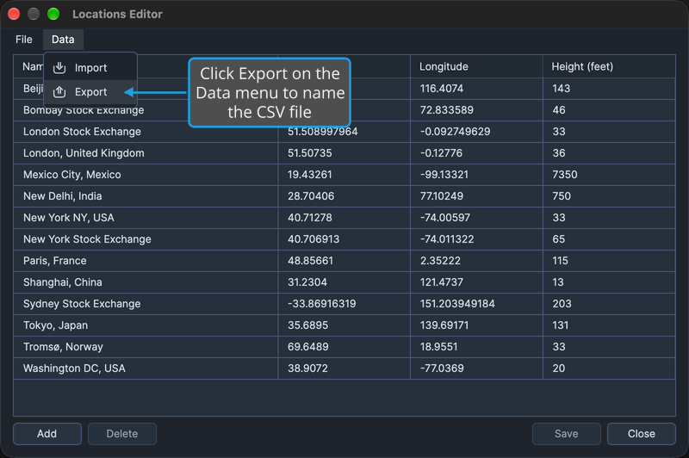689x458 pixels.
Task: Click the Delete button
Action: (122, 434)
